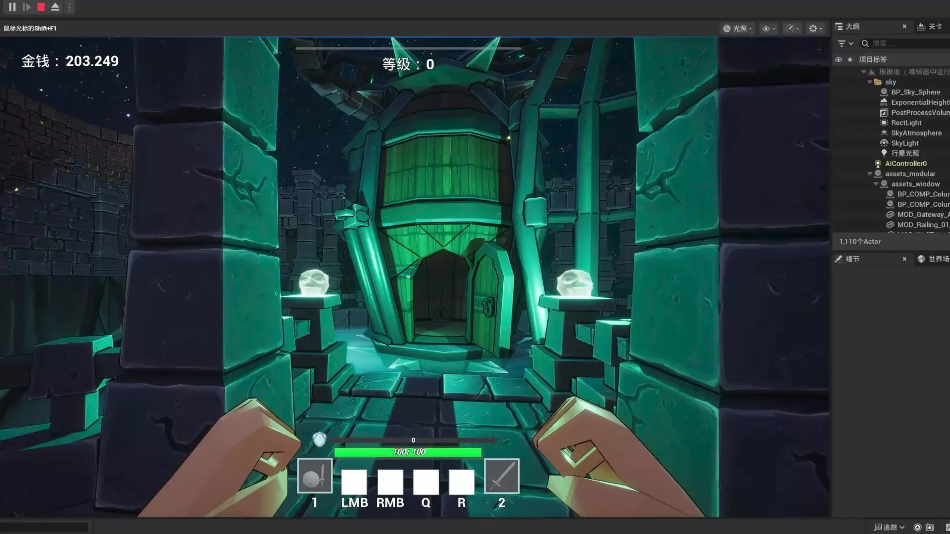Open the viewport performance scalability dropdown
The image size is (950, 534).
[x=792, y=29]
